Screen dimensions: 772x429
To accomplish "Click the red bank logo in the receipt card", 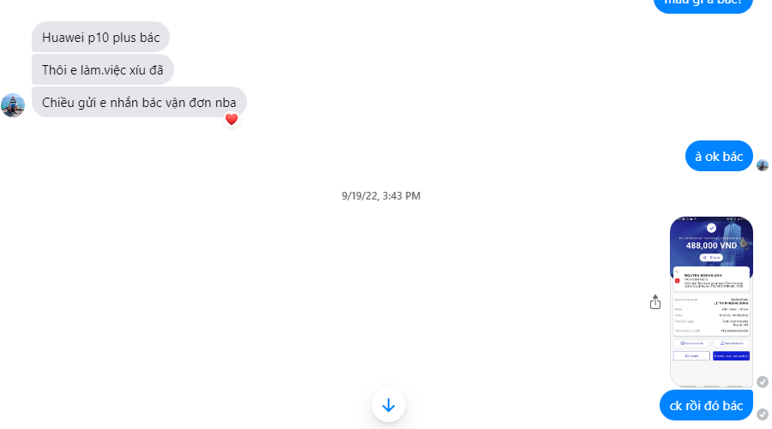I will pos(678,281).
